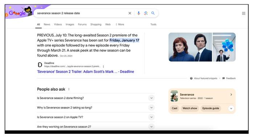
Task: Expand the Severance card chevron down button
Action: (231, 108)
